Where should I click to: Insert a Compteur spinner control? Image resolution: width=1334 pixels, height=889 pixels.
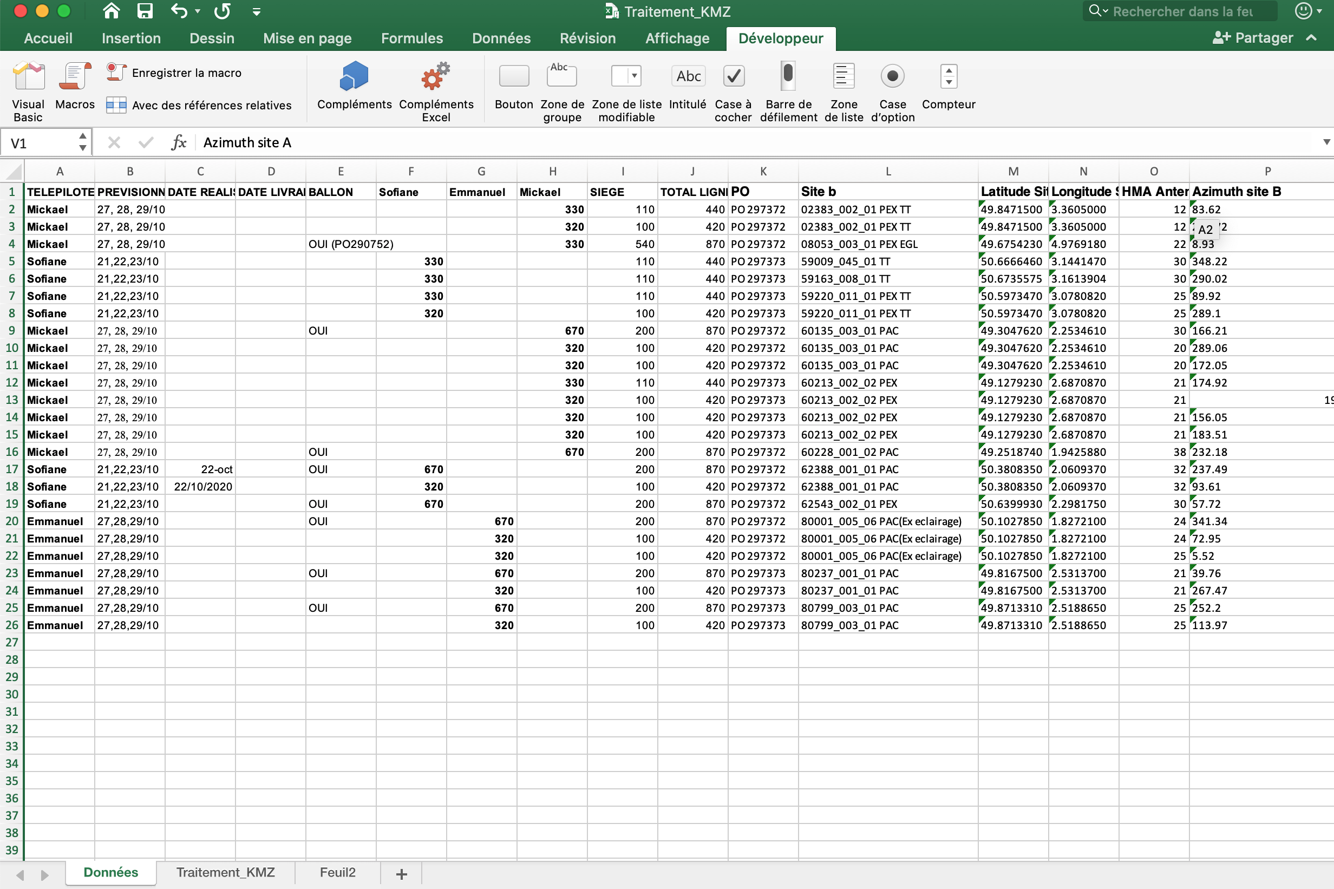coord(949,85)
